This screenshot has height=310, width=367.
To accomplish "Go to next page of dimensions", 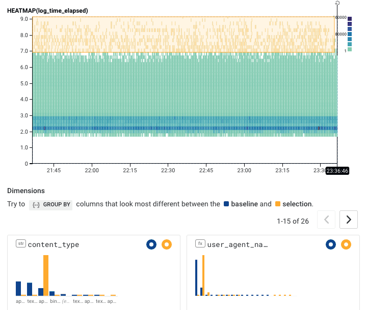I will coord(349,220).
